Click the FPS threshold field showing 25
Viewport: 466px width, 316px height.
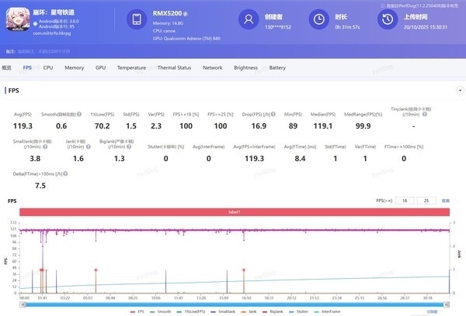click(x=425, y=200)
